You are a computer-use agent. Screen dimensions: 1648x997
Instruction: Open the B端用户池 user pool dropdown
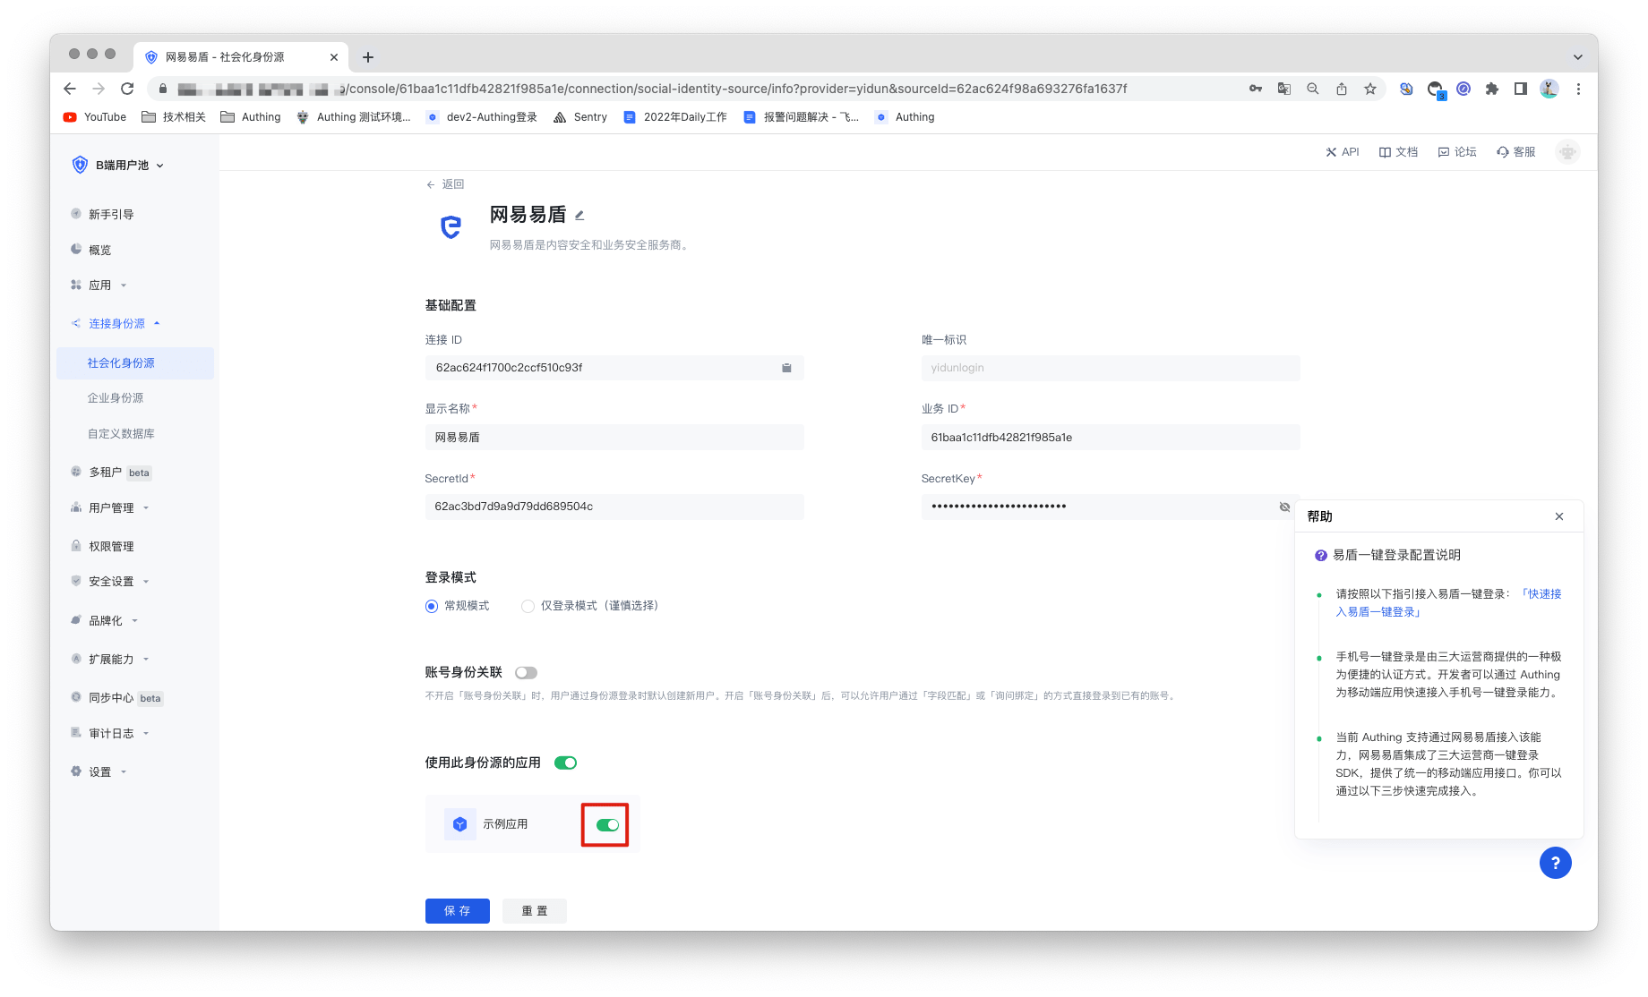119,166
